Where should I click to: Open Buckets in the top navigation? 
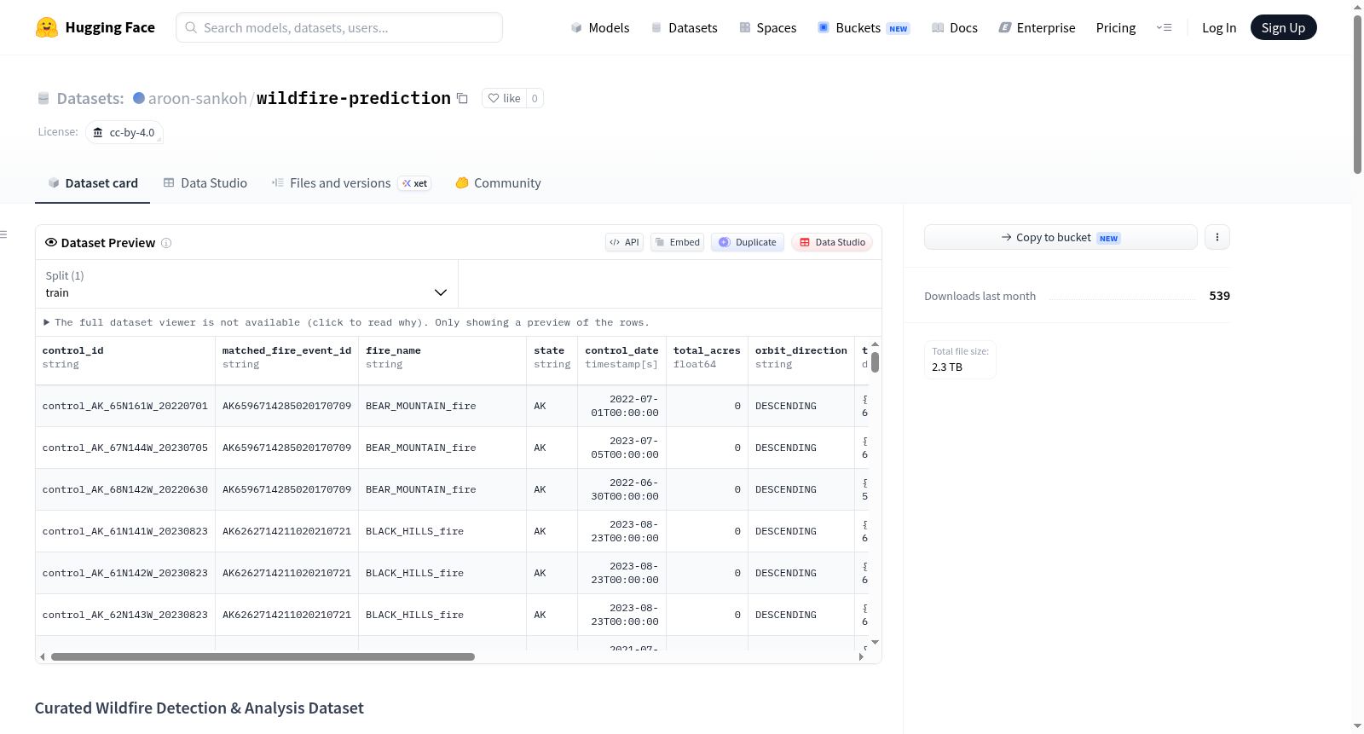tap(864, 27)
